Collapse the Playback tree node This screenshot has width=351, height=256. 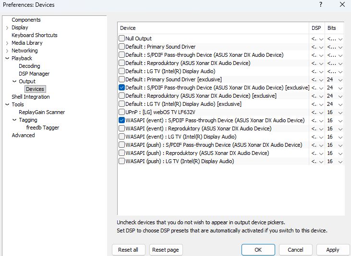[x=7, y=58]
